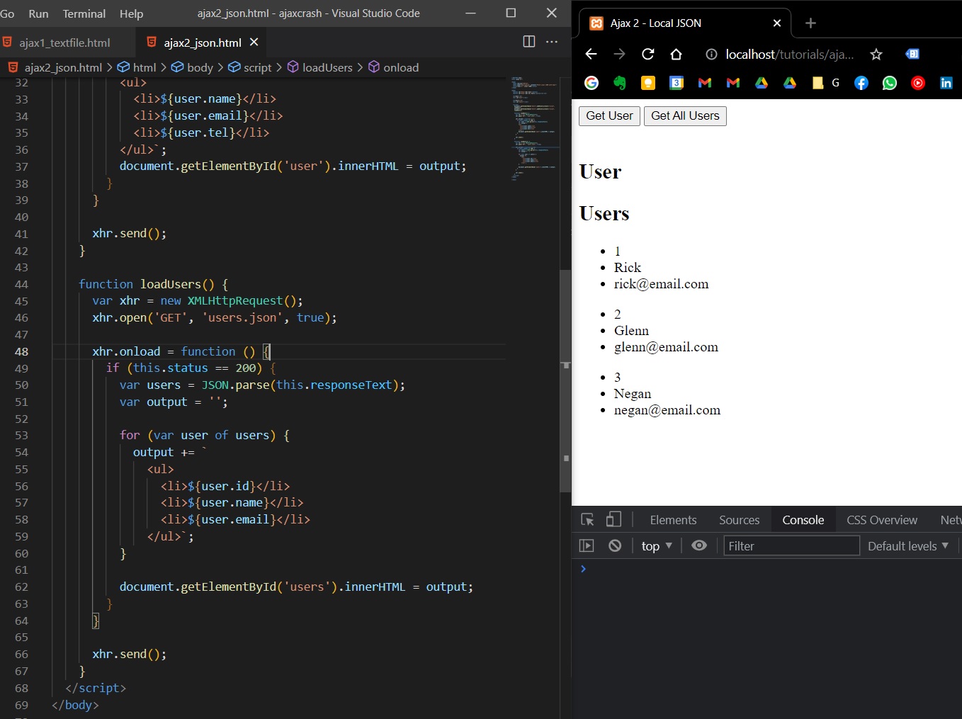
Task: Open the Help menu
Action: 131,13
